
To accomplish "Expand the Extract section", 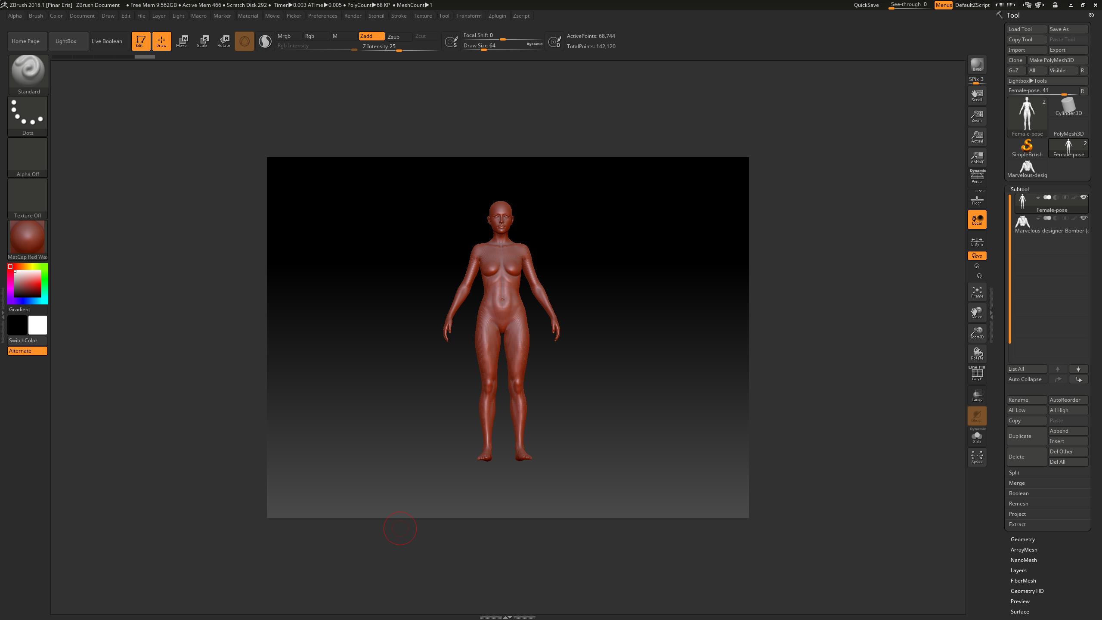I will [1017, 524].
